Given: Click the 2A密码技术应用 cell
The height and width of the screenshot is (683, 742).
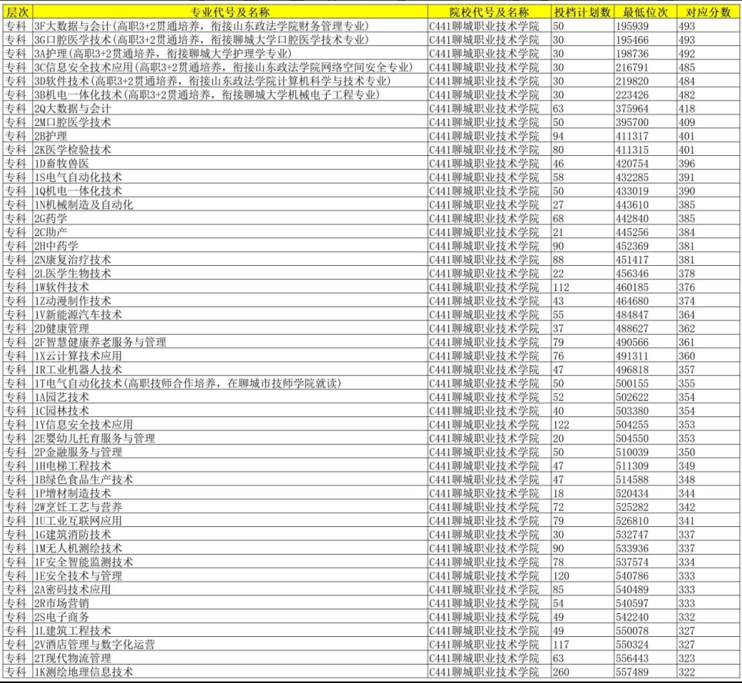Looking at the screenshot, I should tap(230, 588).
